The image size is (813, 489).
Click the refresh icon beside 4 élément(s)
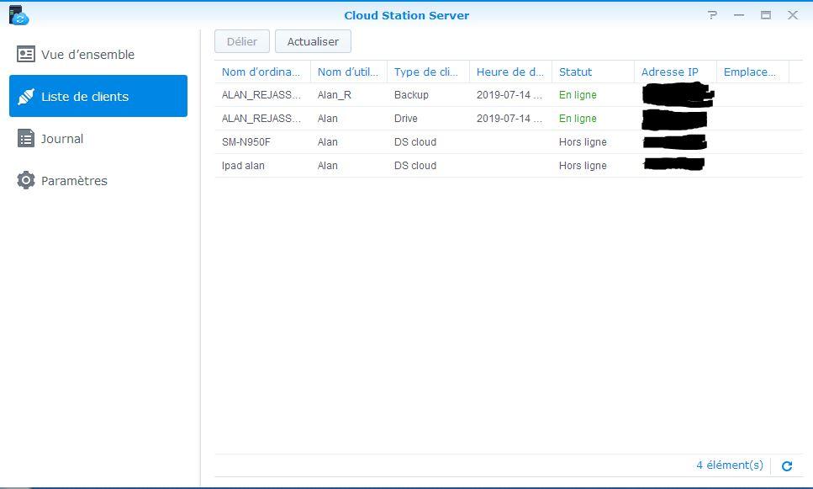[787, 465]
